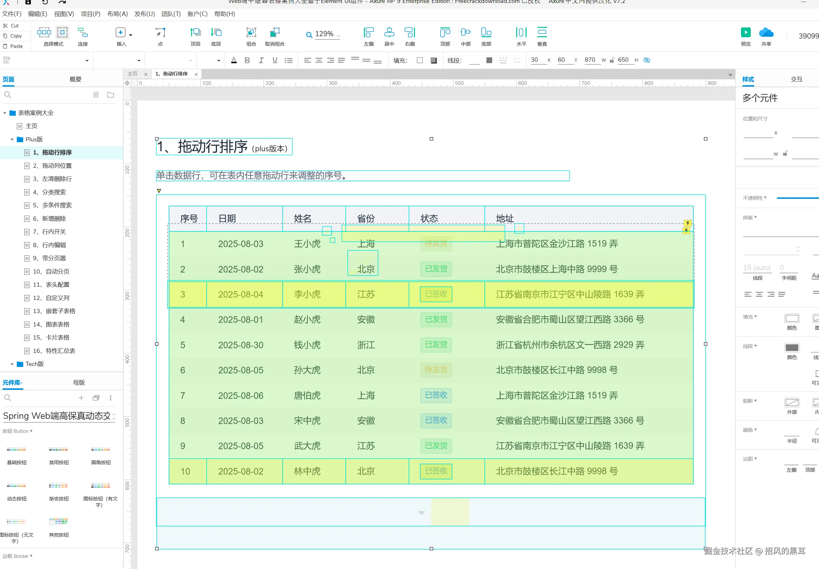Viewport: 819px width, 569px height.
Task: Expand the Tech版 folder
Action: tap(12, 364)
